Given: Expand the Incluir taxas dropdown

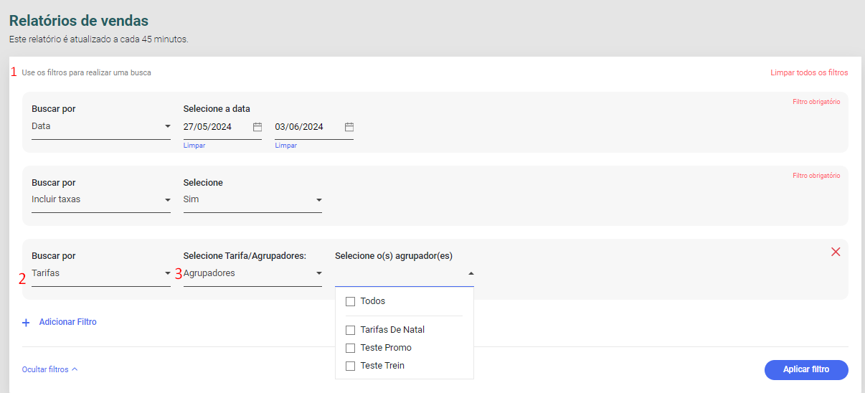Looking at the screenshot, I should [x=101, y=200].
